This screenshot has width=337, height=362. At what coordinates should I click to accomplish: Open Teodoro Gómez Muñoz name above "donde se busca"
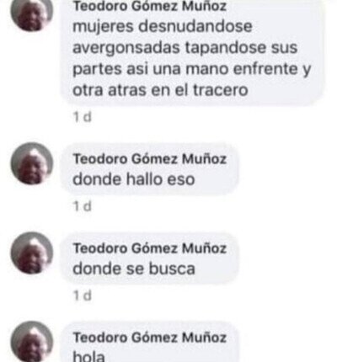pos(150,248)
